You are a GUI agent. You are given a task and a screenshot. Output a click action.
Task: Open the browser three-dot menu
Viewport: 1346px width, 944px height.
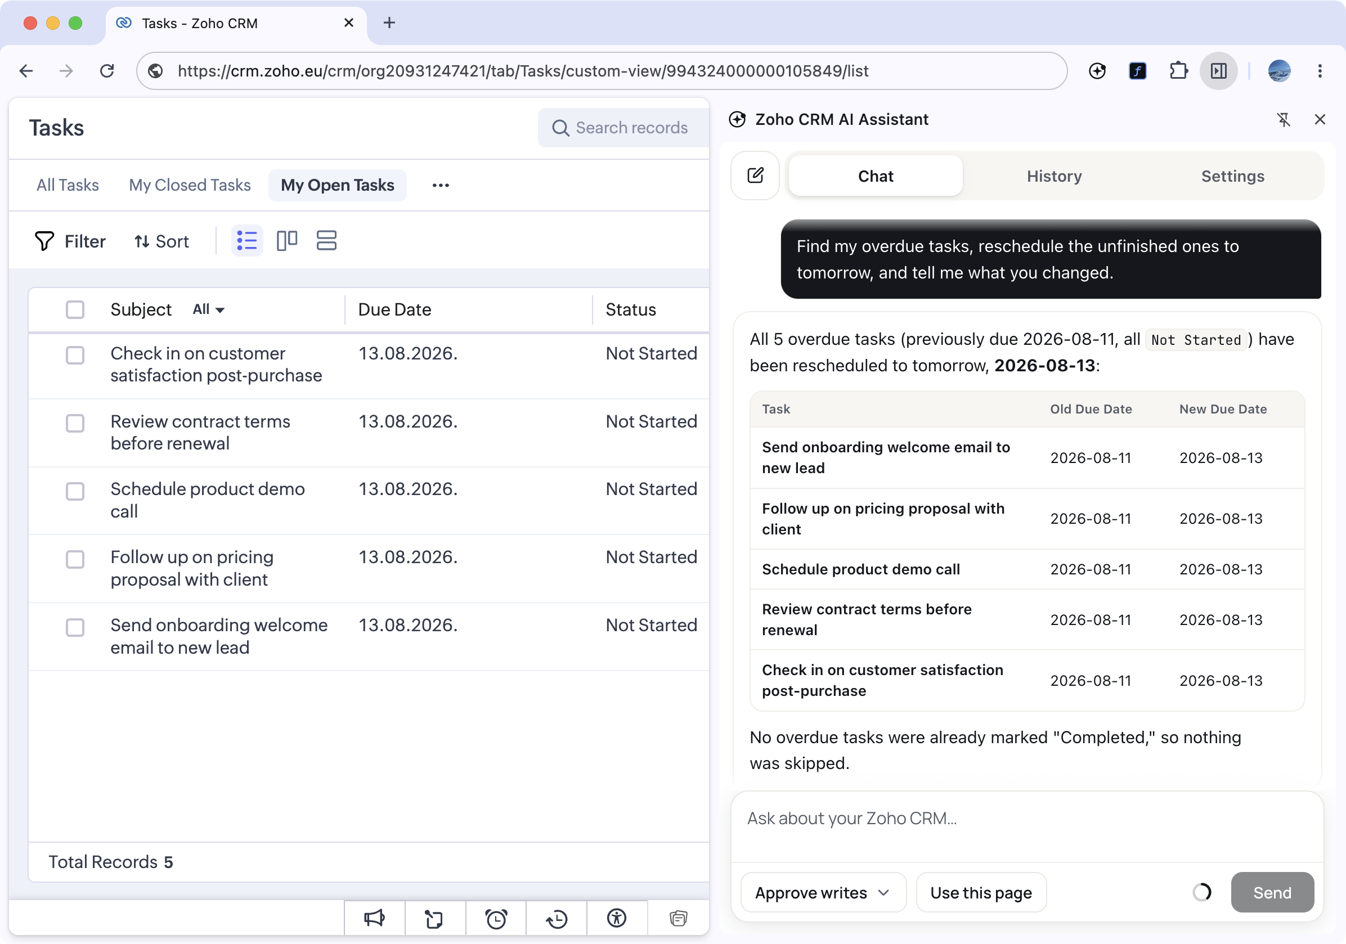pos(1320,71)
